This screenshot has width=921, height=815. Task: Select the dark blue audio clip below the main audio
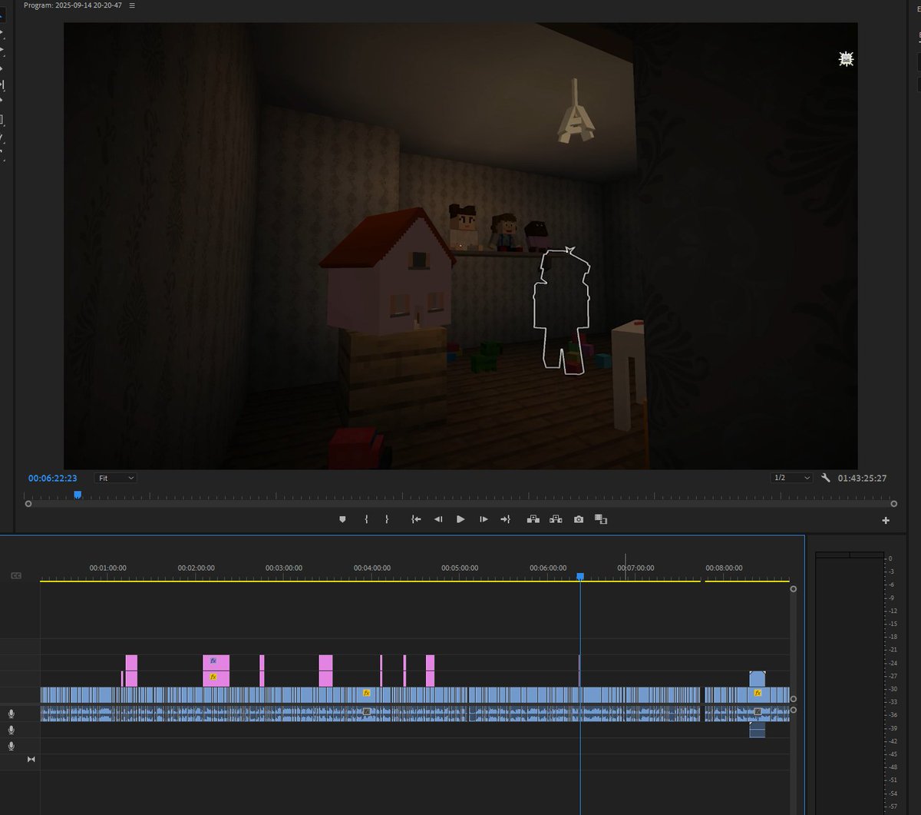point(758,730)
